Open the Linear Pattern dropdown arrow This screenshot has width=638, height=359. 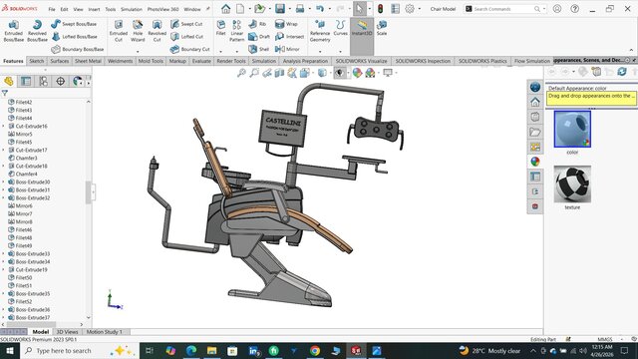click(237, 52)
